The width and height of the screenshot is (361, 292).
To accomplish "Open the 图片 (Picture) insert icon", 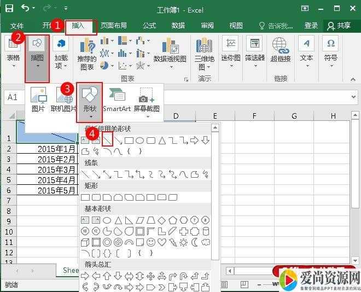I will click(38, 99).
